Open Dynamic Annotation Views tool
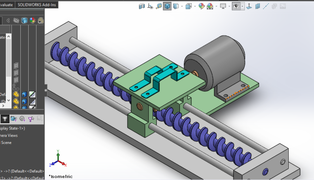Image resolution: width=314 pixels, height=180 pixels. point(150,6)
